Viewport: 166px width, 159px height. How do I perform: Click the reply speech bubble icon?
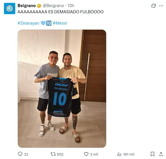coord(20,154)
